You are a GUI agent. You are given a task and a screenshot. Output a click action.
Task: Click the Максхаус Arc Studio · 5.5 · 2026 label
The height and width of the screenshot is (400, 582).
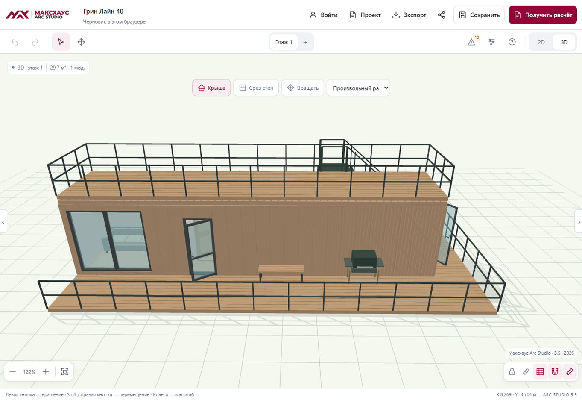(541, 353)
